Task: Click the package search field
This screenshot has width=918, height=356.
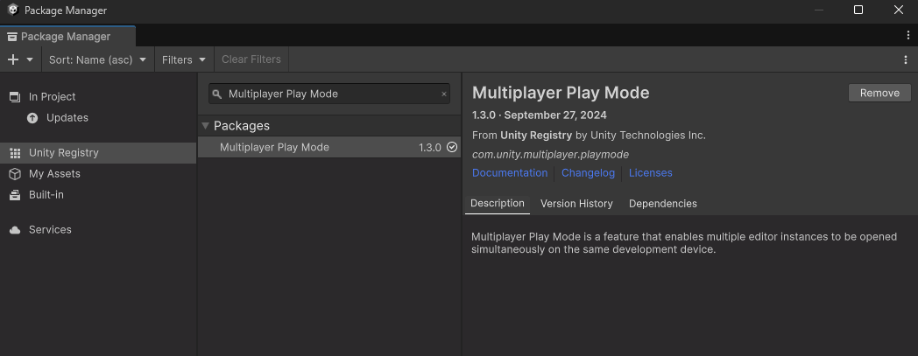Action: click(x=329, y=94)
